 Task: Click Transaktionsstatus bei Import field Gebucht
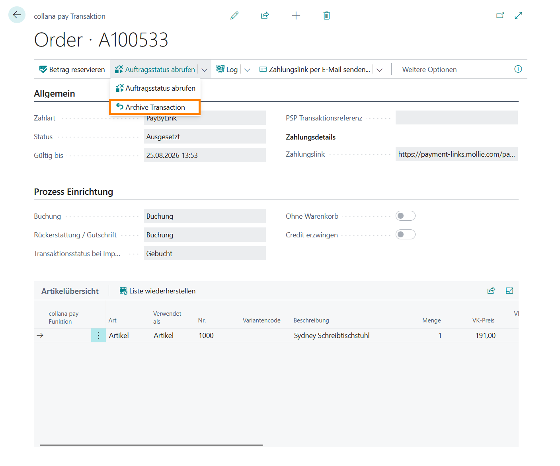tap(205, 253)
